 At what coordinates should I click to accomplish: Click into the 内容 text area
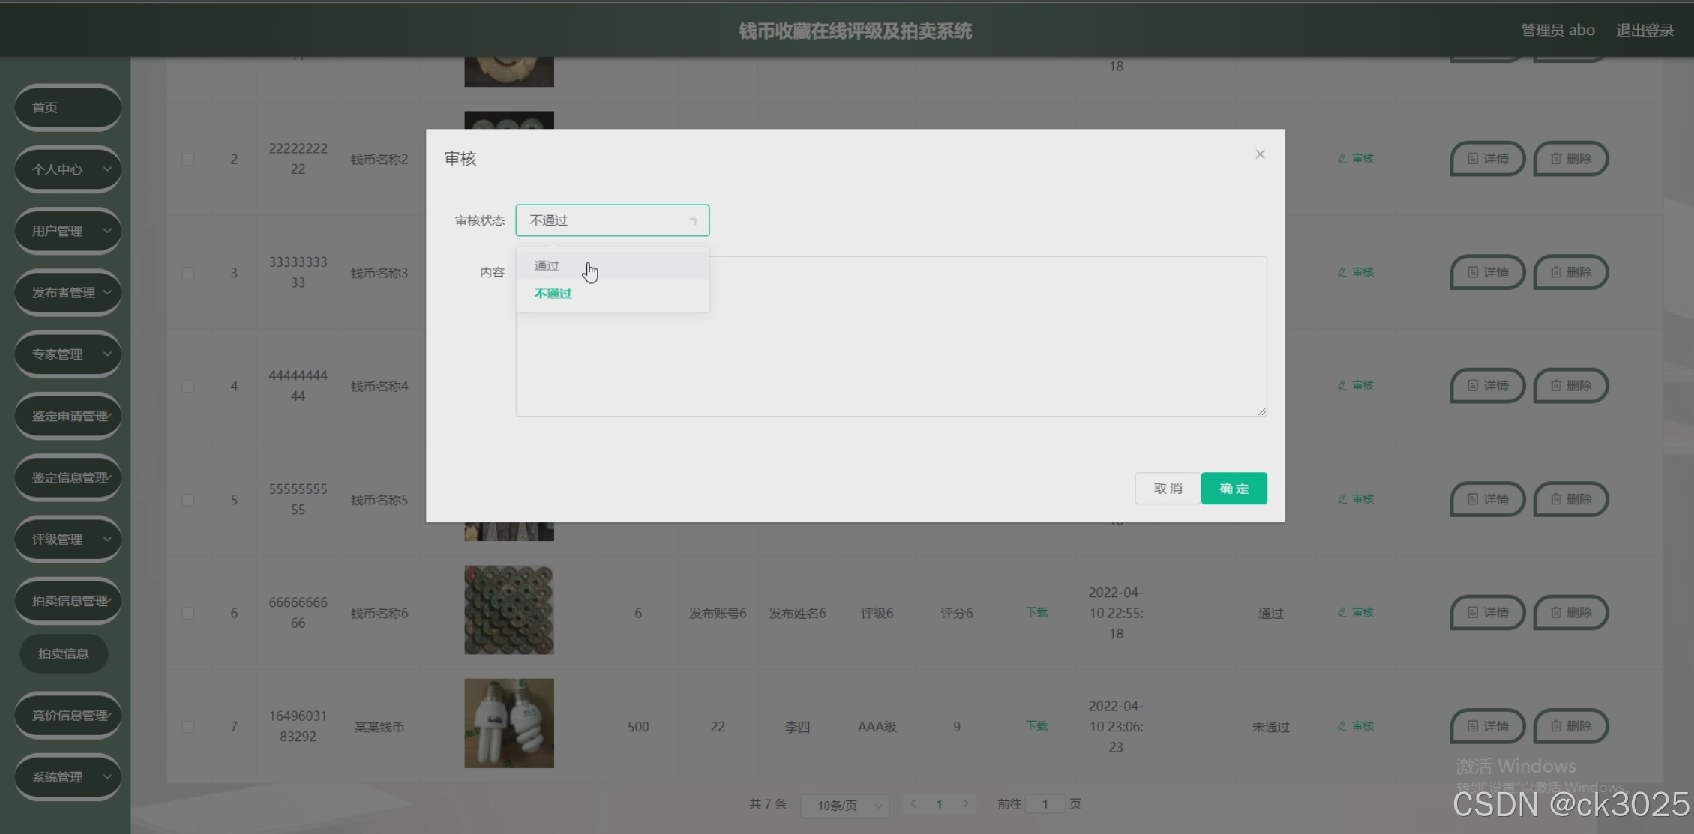pos(891,337)
